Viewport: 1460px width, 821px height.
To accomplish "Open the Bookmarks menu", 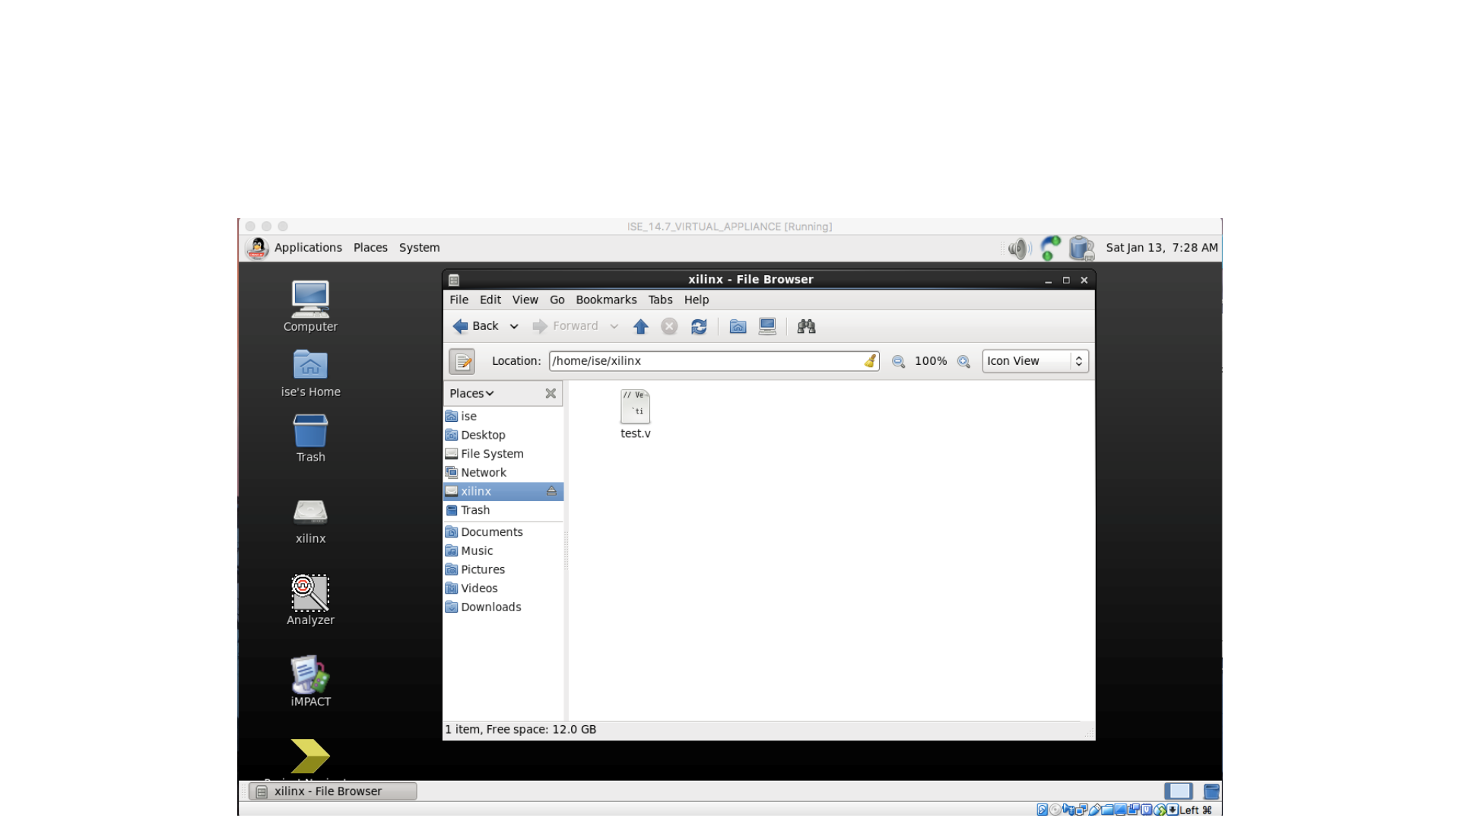I will [x=605, y=300].
